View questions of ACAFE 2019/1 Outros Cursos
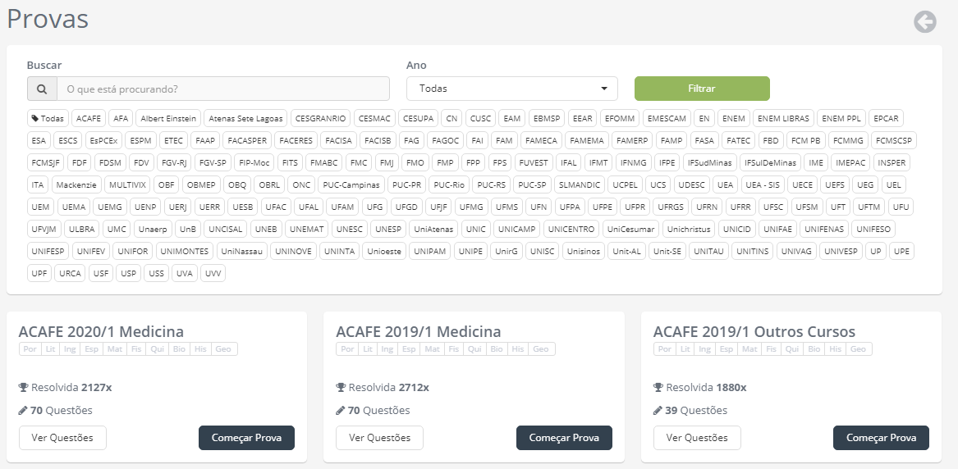The height and width of the screenshot is (469, 958). tap(697, 438)
